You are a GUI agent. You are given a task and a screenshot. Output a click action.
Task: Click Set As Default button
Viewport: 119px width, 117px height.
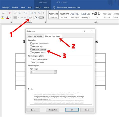52,110
